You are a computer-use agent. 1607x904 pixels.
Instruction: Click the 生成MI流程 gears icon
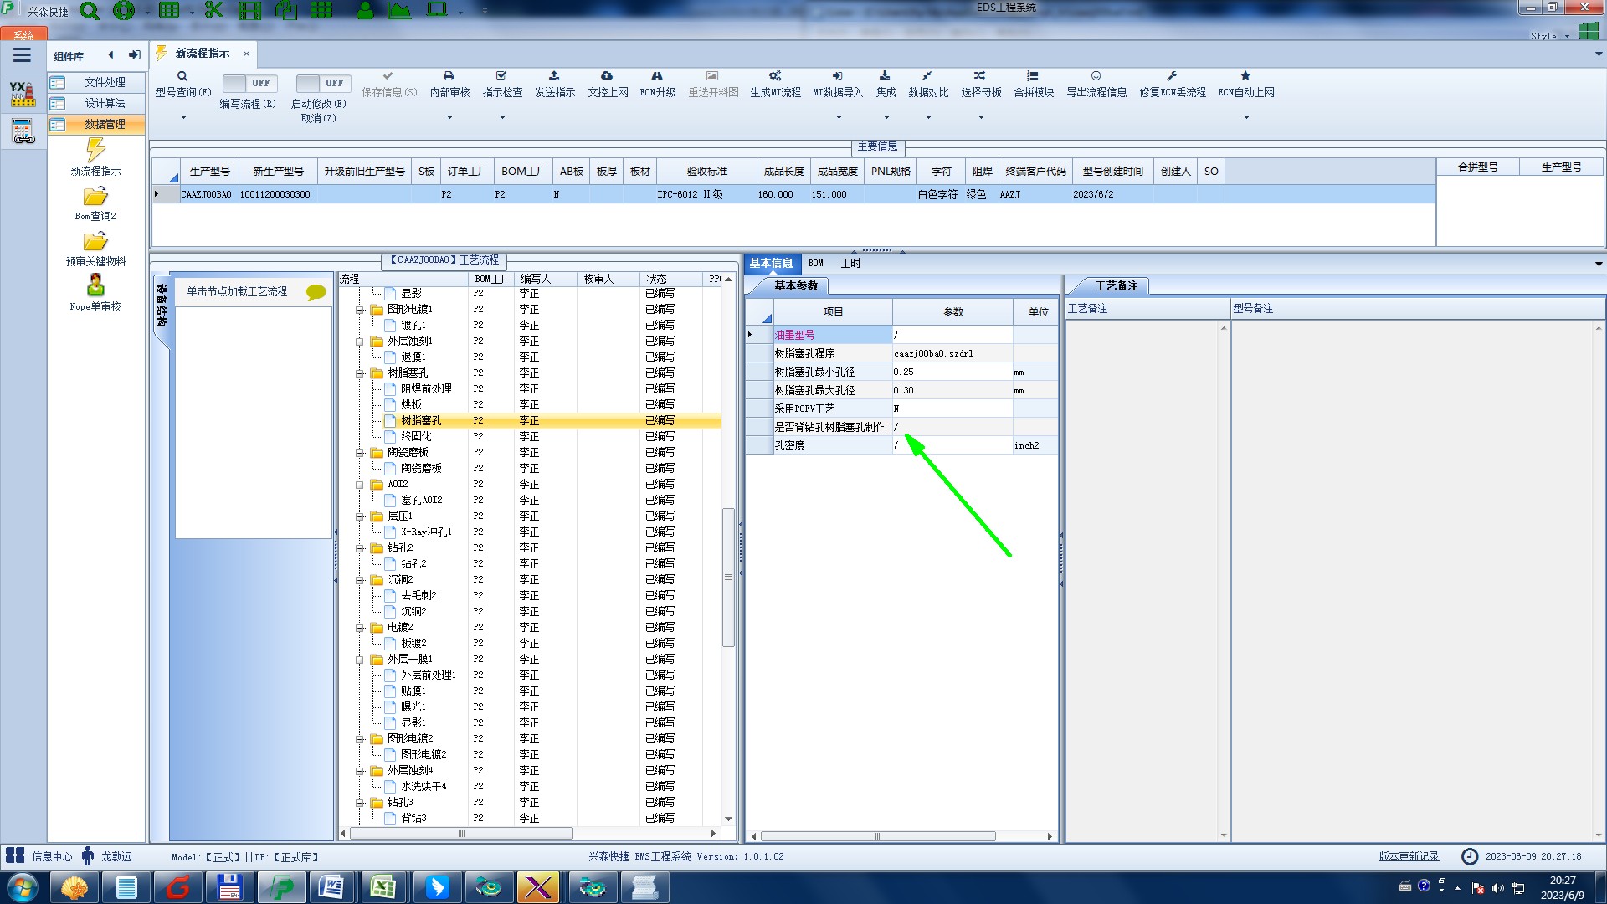(x=775, y=76)
